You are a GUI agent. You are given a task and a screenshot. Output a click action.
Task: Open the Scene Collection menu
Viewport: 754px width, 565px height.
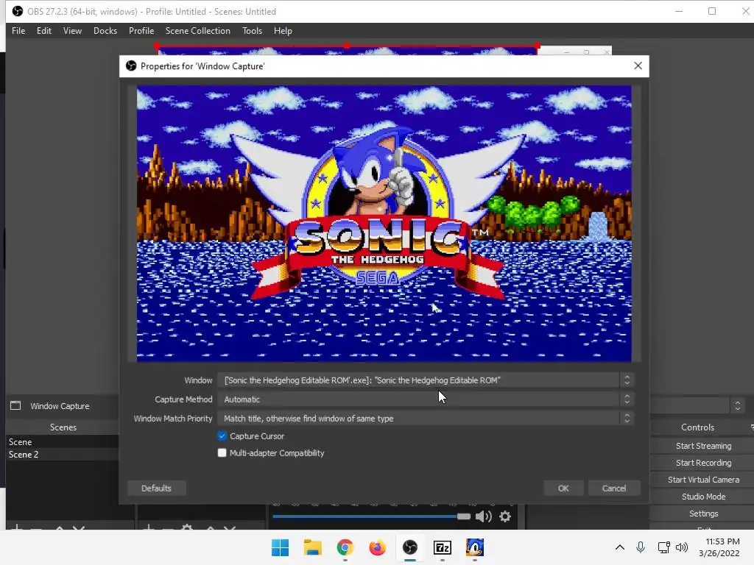197,31
